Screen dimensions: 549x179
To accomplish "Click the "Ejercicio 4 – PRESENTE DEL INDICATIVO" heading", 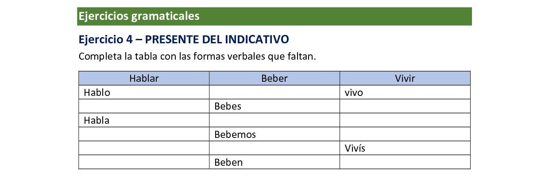I will click(184, 39).
